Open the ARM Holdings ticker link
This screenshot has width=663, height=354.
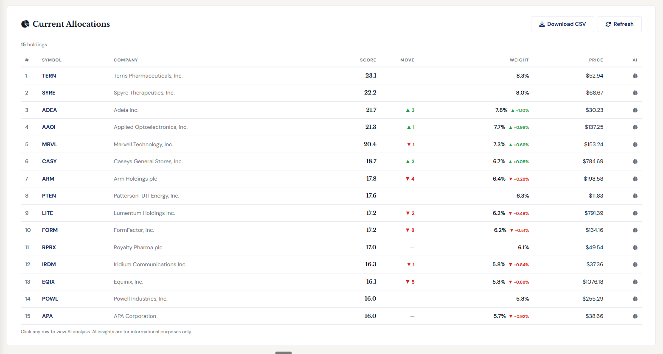click(x=48, y=178)
